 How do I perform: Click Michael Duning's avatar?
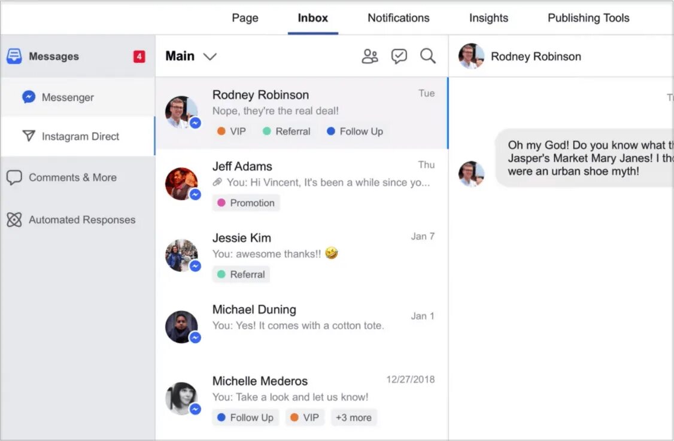coord(181,327)
